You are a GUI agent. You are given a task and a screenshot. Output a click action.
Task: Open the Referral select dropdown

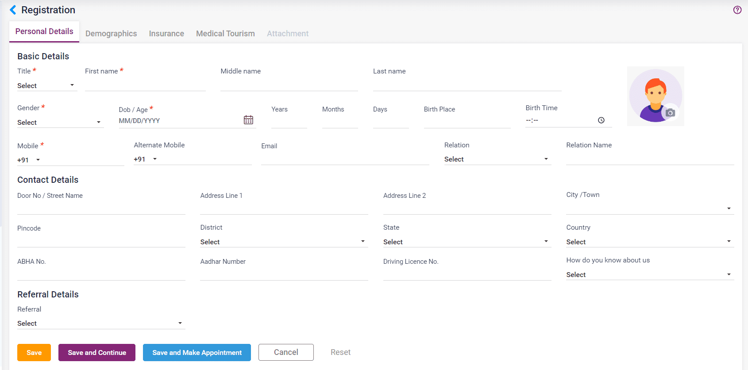[x=100, y=324]
